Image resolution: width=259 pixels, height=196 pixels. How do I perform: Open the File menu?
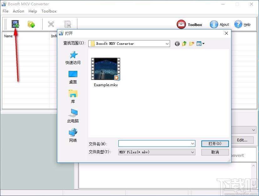[x=5, y=11]
